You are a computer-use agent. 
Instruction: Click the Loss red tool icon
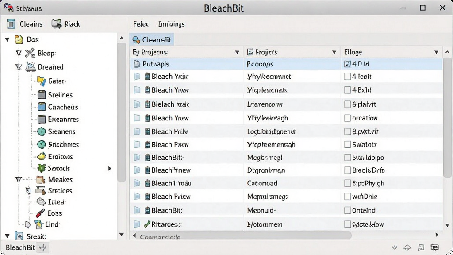click(x=40, y=213)
